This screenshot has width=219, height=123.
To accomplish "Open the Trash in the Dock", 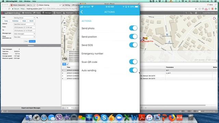I will pyautogui.click(x=191, y=118).
